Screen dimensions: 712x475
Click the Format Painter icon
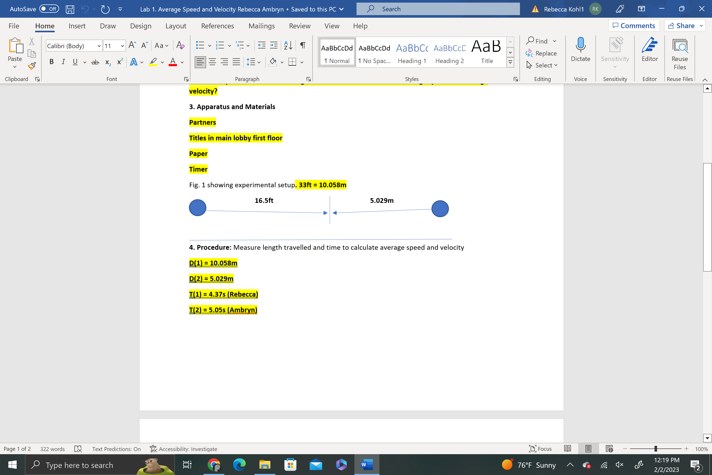coord(32,66)
